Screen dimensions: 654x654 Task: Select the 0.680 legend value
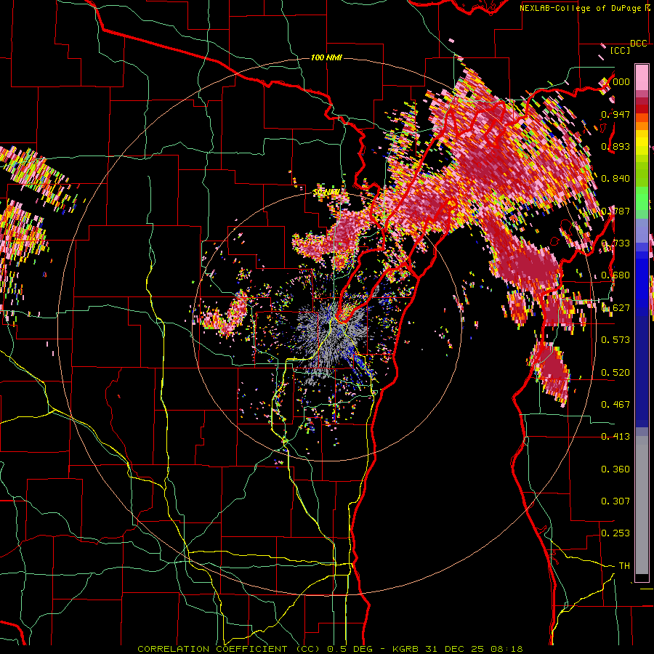(615, 275)
